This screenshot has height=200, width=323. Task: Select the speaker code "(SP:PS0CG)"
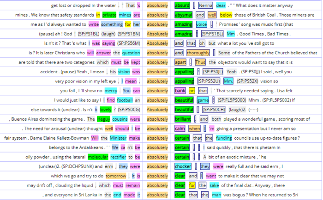pos(129,110)
